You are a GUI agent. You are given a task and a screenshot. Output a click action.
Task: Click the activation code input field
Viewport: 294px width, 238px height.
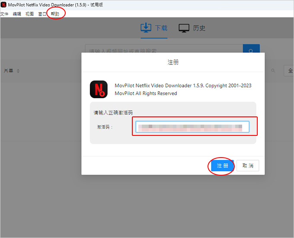(192, 127)
